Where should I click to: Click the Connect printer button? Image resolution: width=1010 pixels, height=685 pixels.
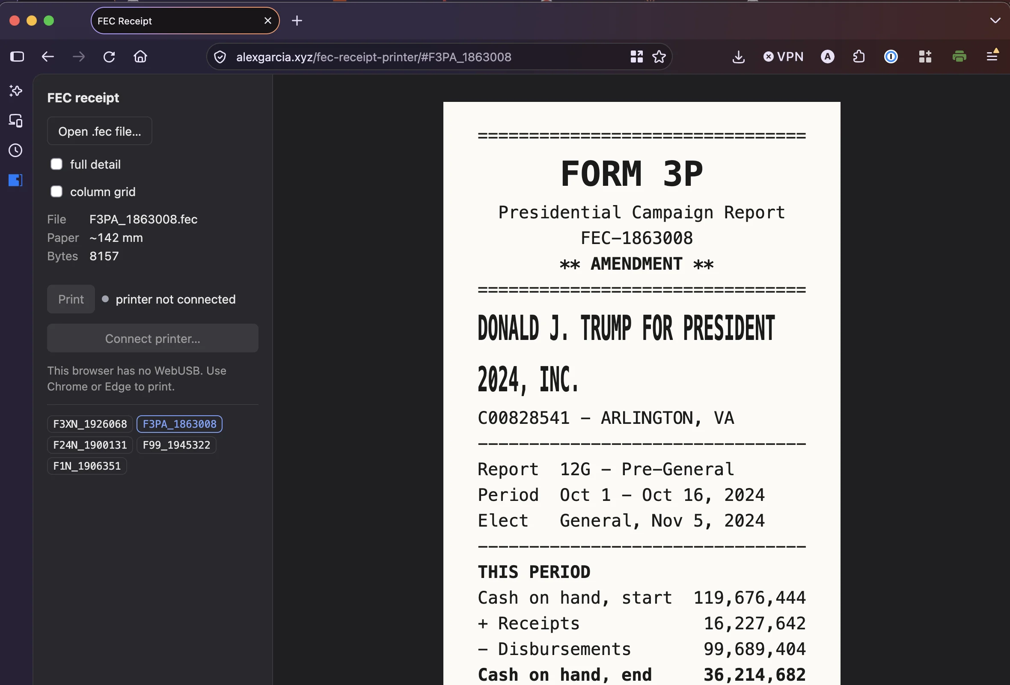pyautogui.click(x=152, y=338)
